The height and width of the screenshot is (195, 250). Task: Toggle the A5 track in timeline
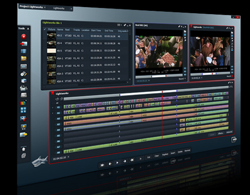pos(58,136)
